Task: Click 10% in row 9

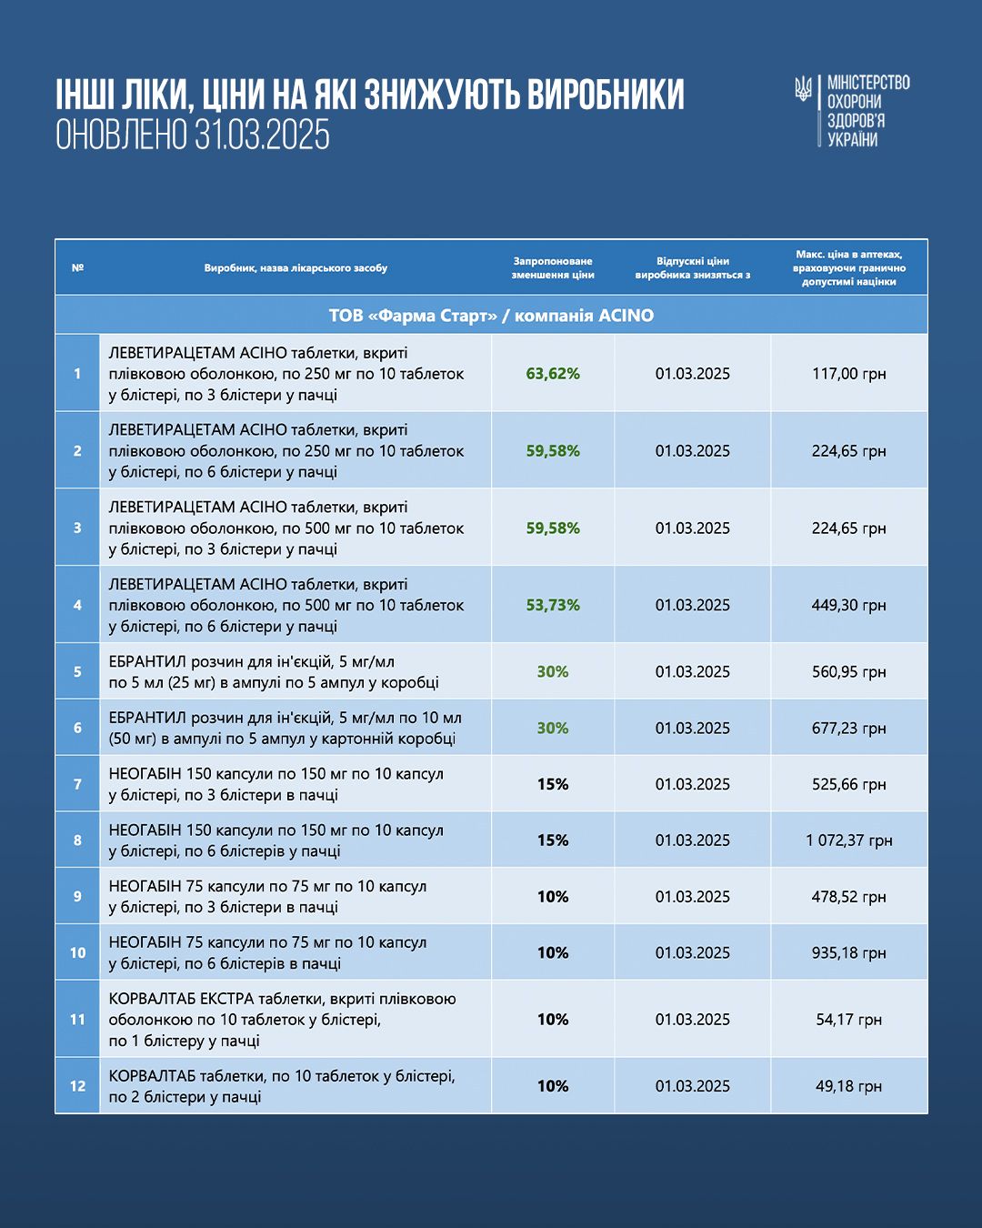Action: (x=553, y=897)
